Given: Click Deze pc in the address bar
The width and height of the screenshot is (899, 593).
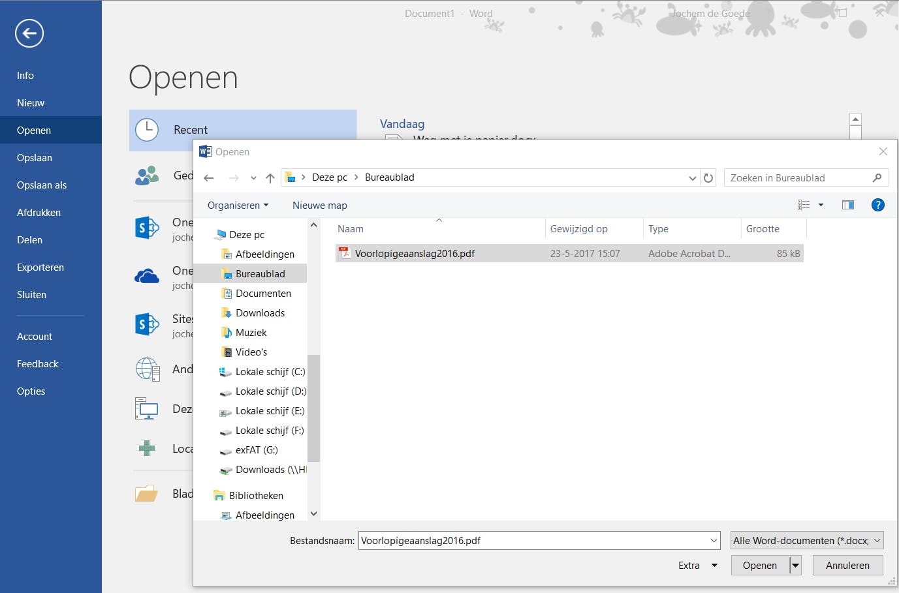Looking at the screenshot, I should 330,177.
